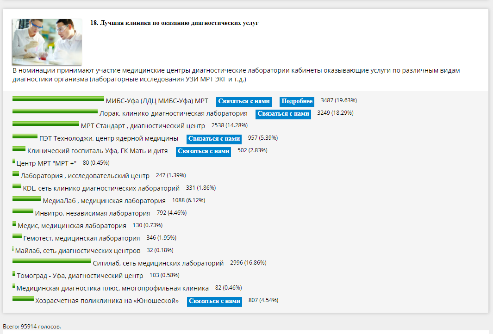
Task: Select 'Центр МРТ "МРТ +"' entry
Action: pos(46,163)
